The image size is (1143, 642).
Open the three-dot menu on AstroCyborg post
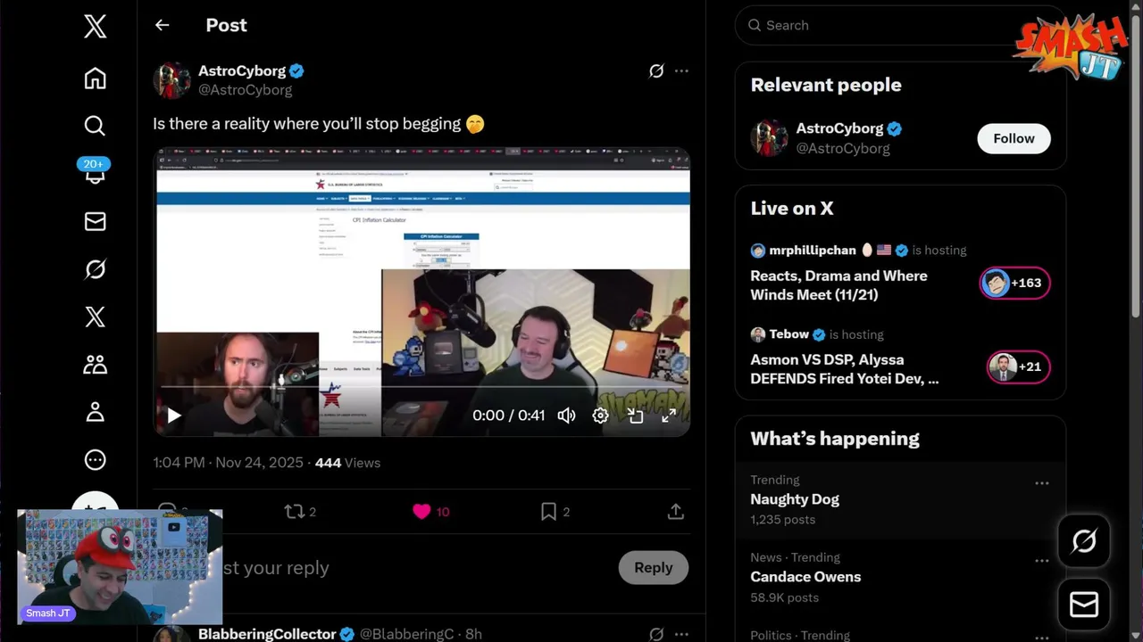[x=681, y=71]
